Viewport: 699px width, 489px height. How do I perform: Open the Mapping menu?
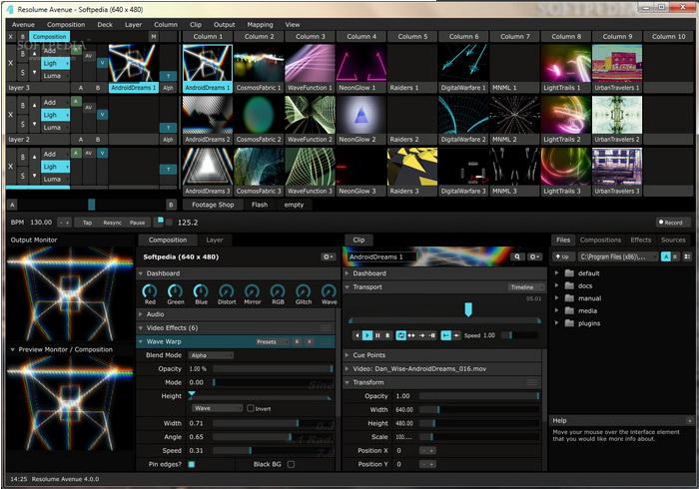(x=260, y=25)
